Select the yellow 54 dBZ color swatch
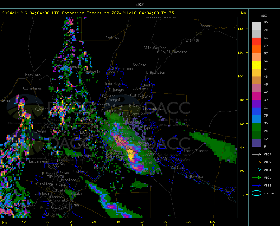Viewport: 280px width, 226px height. pos(256,65)
